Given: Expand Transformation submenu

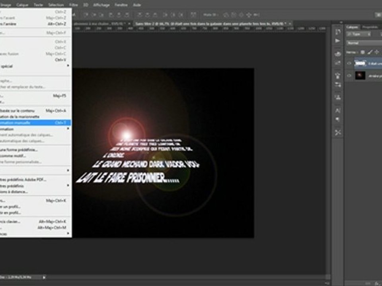Looking at the screenshot, I should 68,129.
